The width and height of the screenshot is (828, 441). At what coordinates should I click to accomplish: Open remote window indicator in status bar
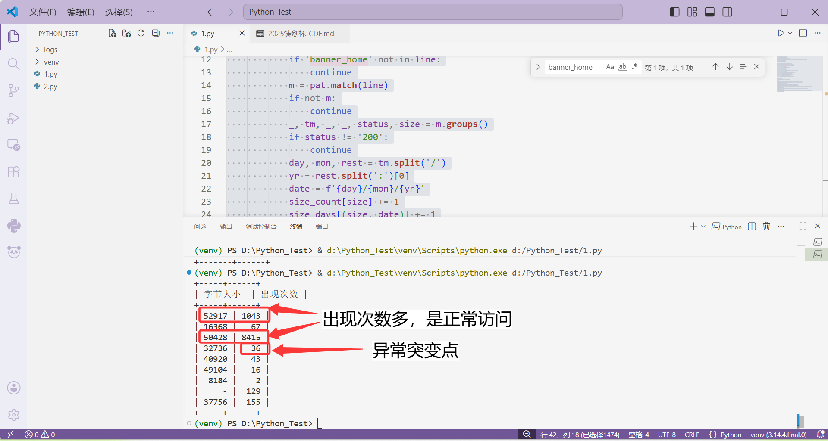point(11,435)
